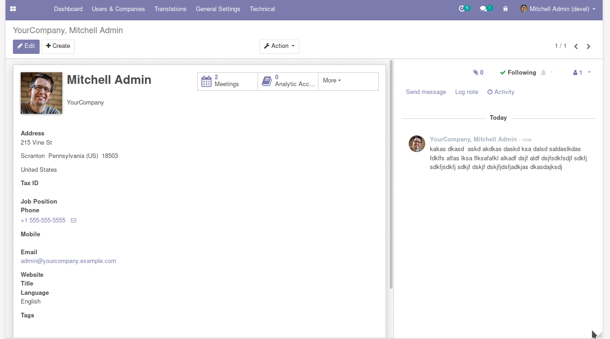Open notification bell subscription options

tap(546, 72)
